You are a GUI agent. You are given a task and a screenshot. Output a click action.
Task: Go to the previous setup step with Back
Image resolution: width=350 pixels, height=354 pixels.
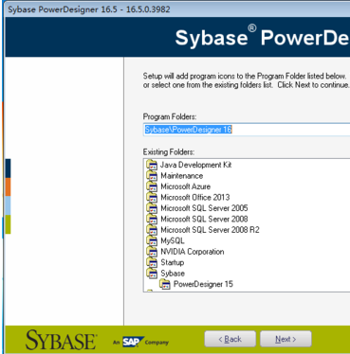click(x=230, y=339)
